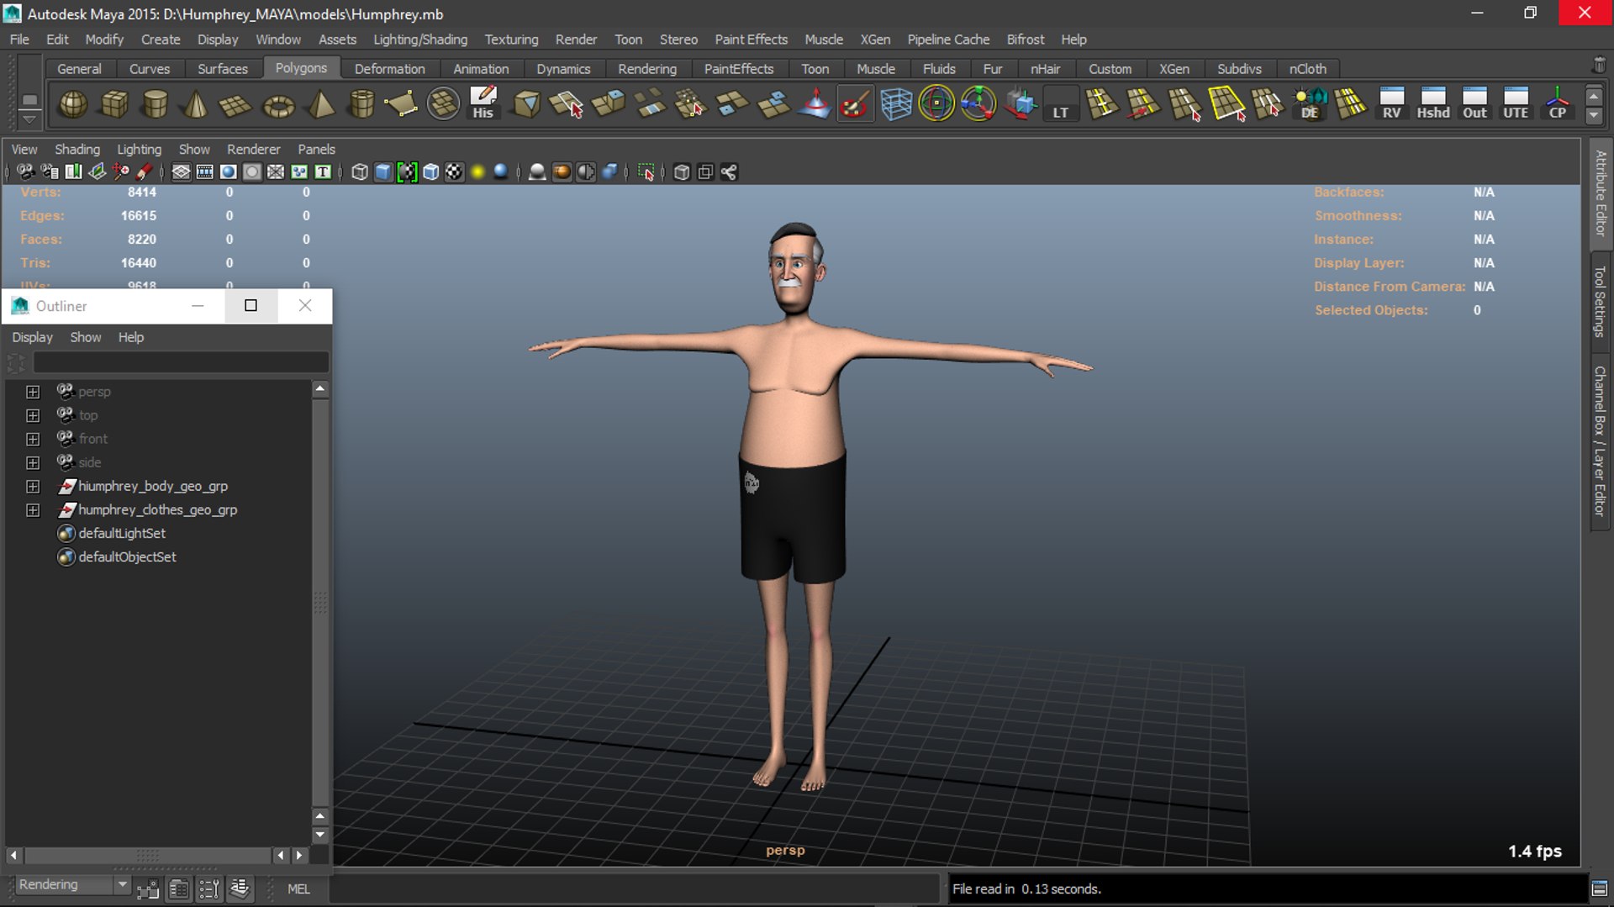
Task: Create a polygon cylinder from the shelf
Action: click(x=156, y=104)
